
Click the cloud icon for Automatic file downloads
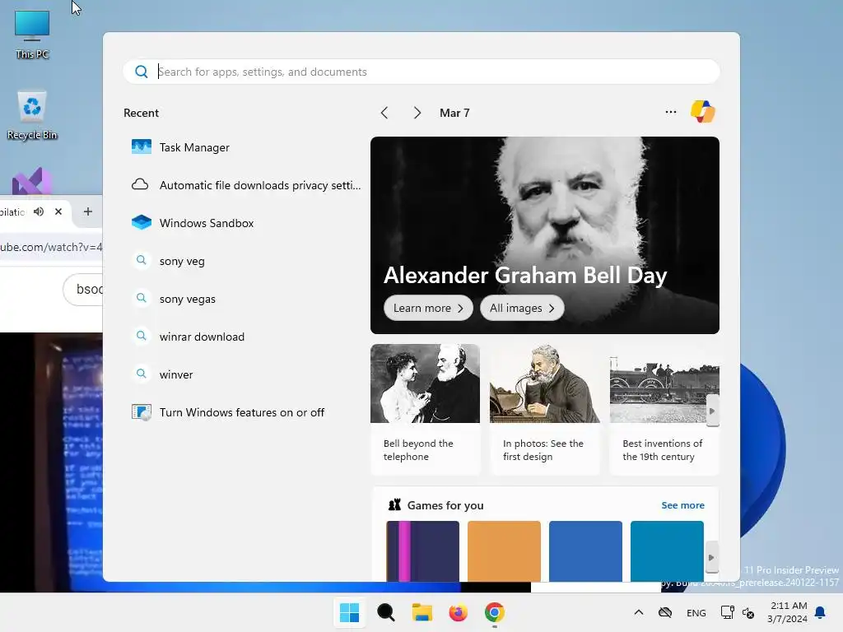coord(140,185)
